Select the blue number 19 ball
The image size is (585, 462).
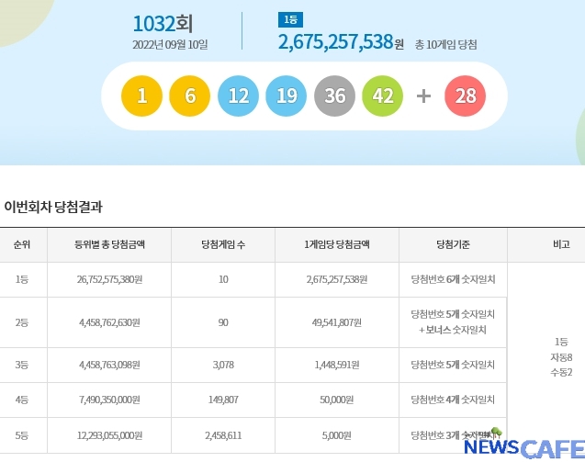[x=286, y=96]
